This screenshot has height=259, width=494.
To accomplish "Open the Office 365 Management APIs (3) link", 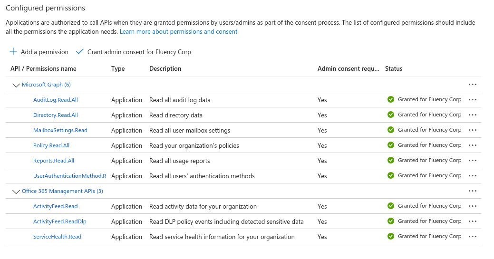I will pos(62,191).
